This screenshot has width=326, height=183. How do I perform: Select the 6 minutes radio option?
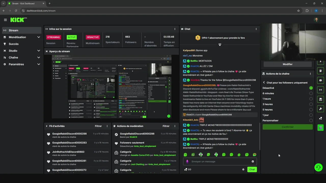pos(311,94)
